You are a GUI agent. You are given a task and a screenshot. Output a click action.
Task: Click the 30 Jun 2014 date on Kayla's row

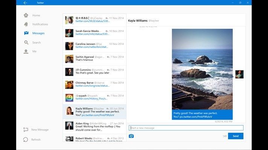point(117,109)
